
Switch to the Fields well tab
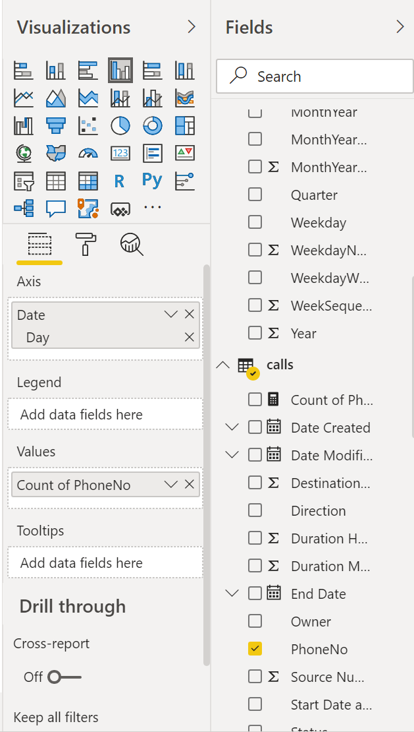(x=39, y=244)
